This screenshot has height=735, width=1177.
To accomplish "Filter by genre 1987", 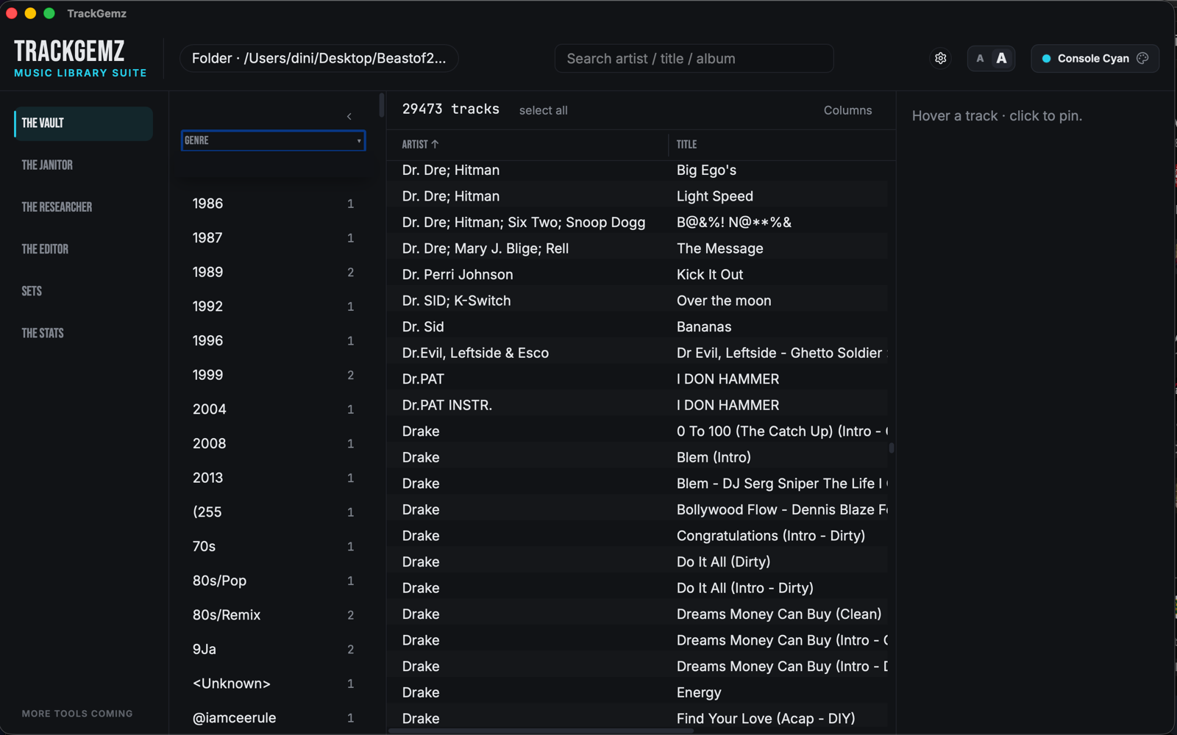I will tap(273, 238).
